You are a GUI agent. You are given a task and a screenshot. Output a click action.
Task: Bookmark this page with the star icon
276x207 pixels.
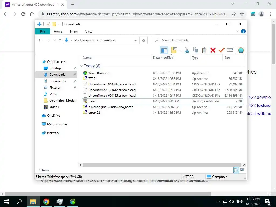242,14
